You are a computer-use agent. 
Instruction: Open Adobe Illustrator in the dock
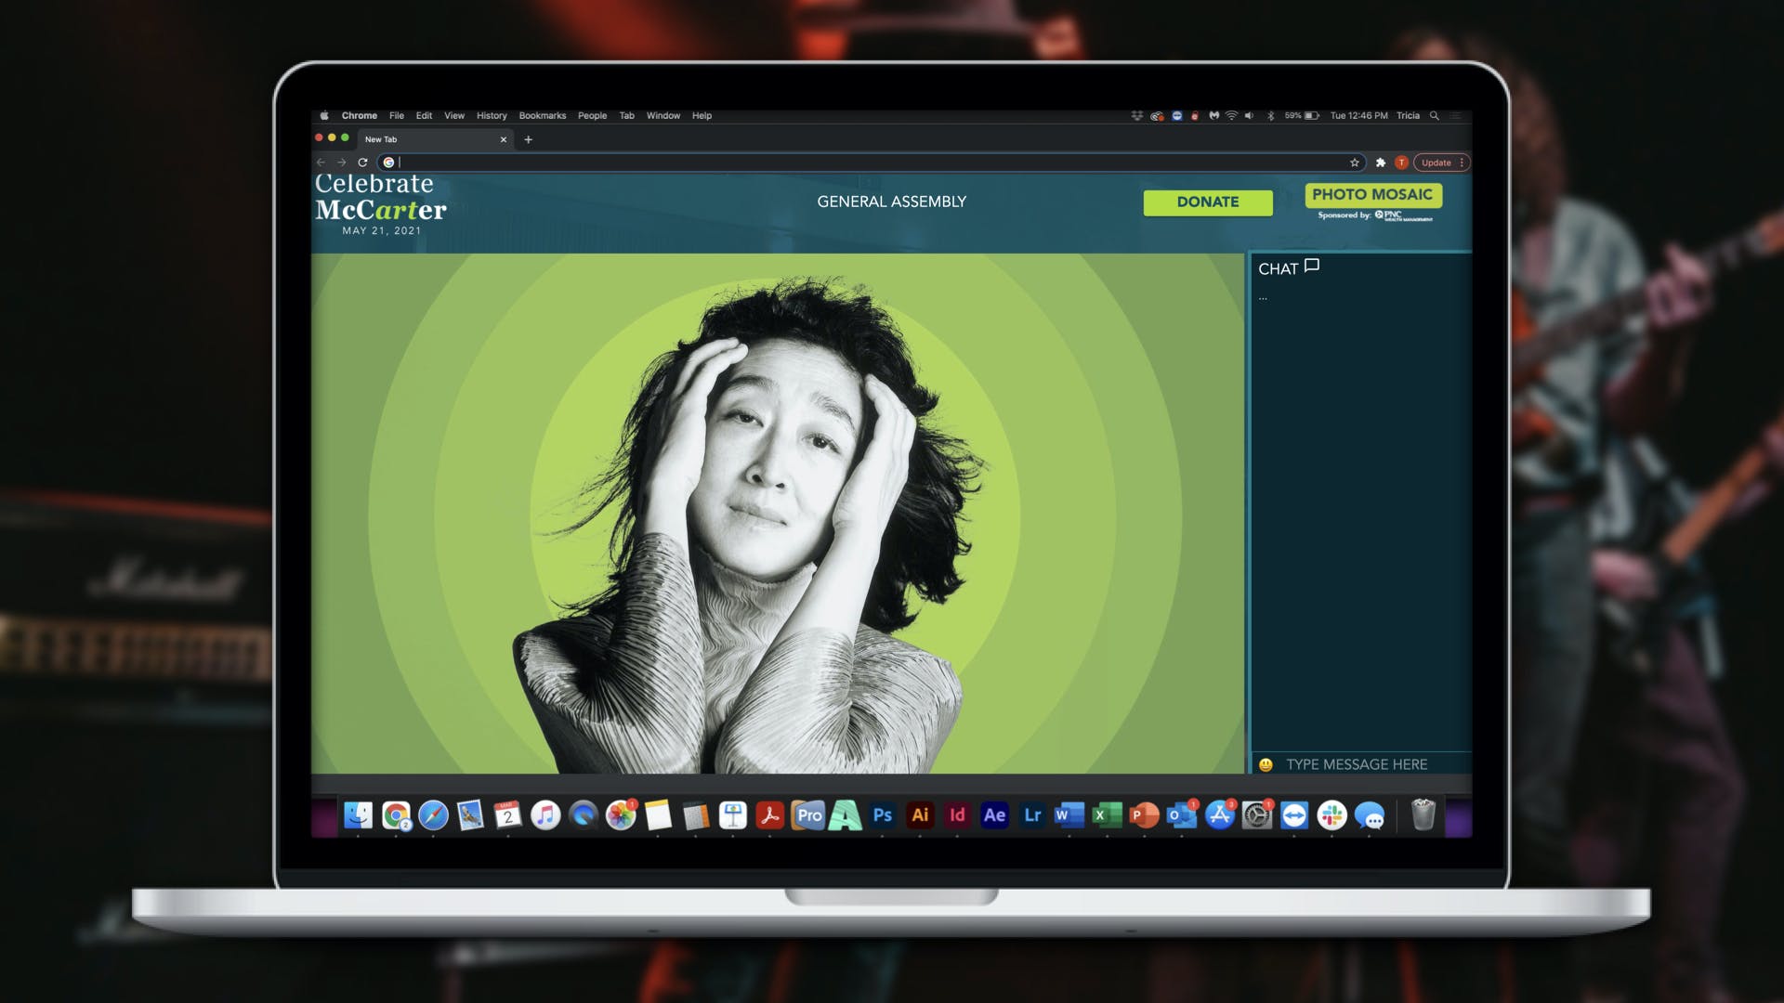click(920, 815)
